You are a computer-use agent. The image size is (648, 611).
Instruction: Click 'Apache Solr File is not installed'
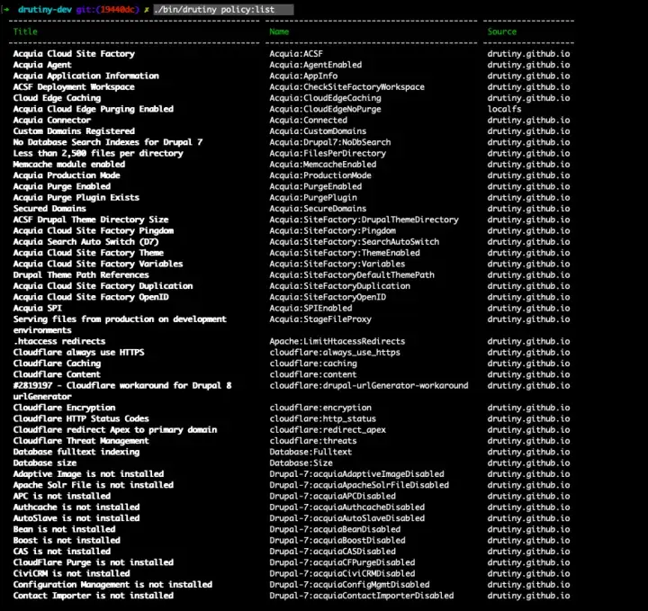pos(94,485)
